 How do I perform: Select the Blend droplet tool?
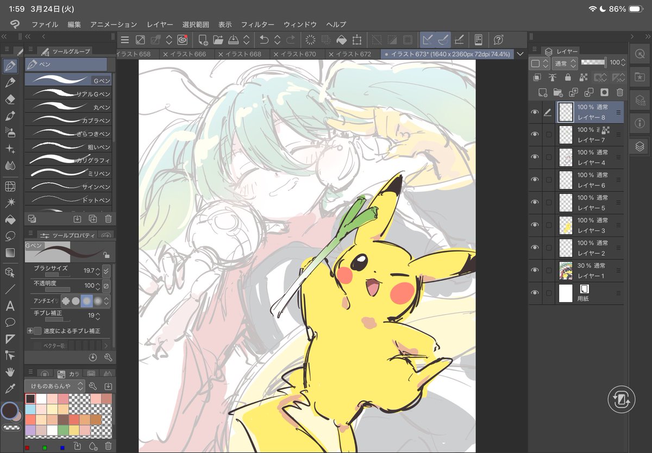point(10,165)
